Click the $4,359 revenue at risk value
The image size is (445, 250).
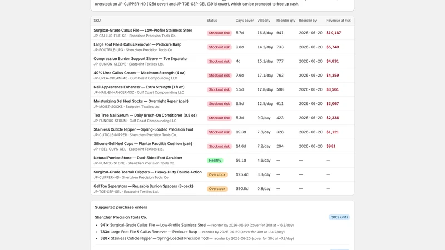tap(333, 76)
